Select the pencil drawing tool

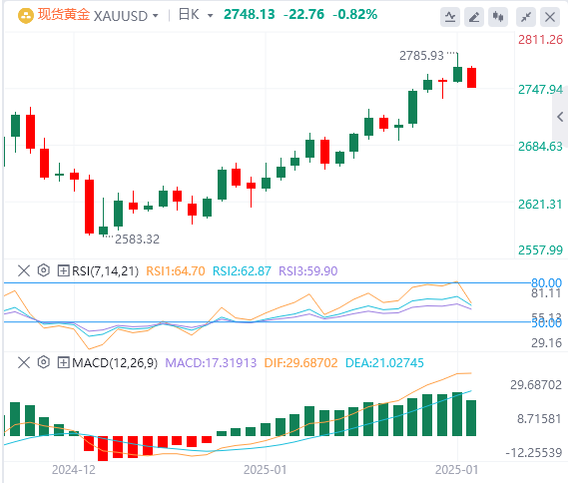474,17
